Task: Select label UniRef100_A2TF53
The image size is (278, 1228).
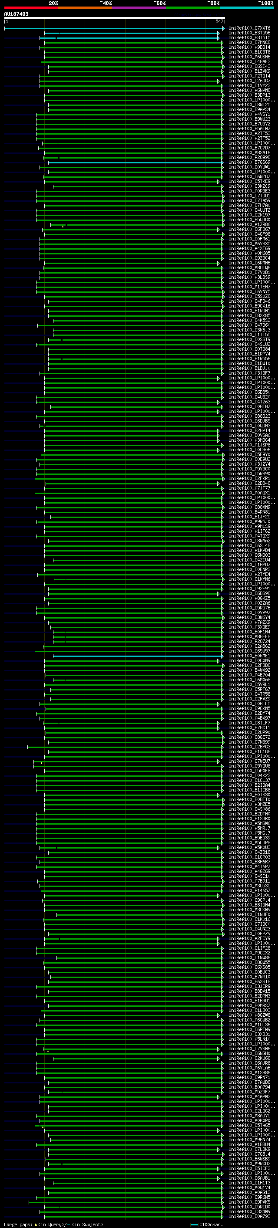Action: pyautogui.click(x=249, y=133)
